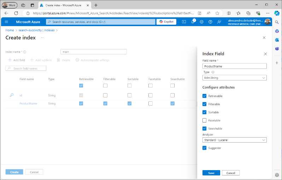Click the Type info icon in Index Field
The image size is (282, 180).
click(x=213, y=72)
